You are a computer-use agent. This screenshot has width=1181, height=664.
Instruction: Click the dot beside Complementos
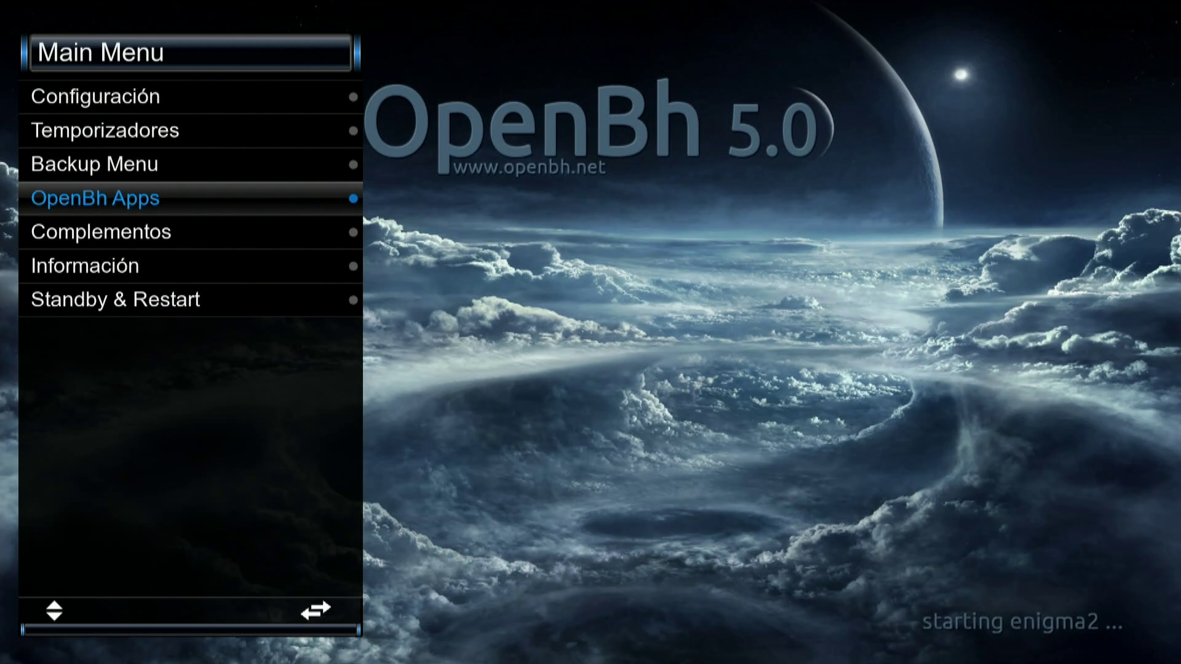point(353,232)
